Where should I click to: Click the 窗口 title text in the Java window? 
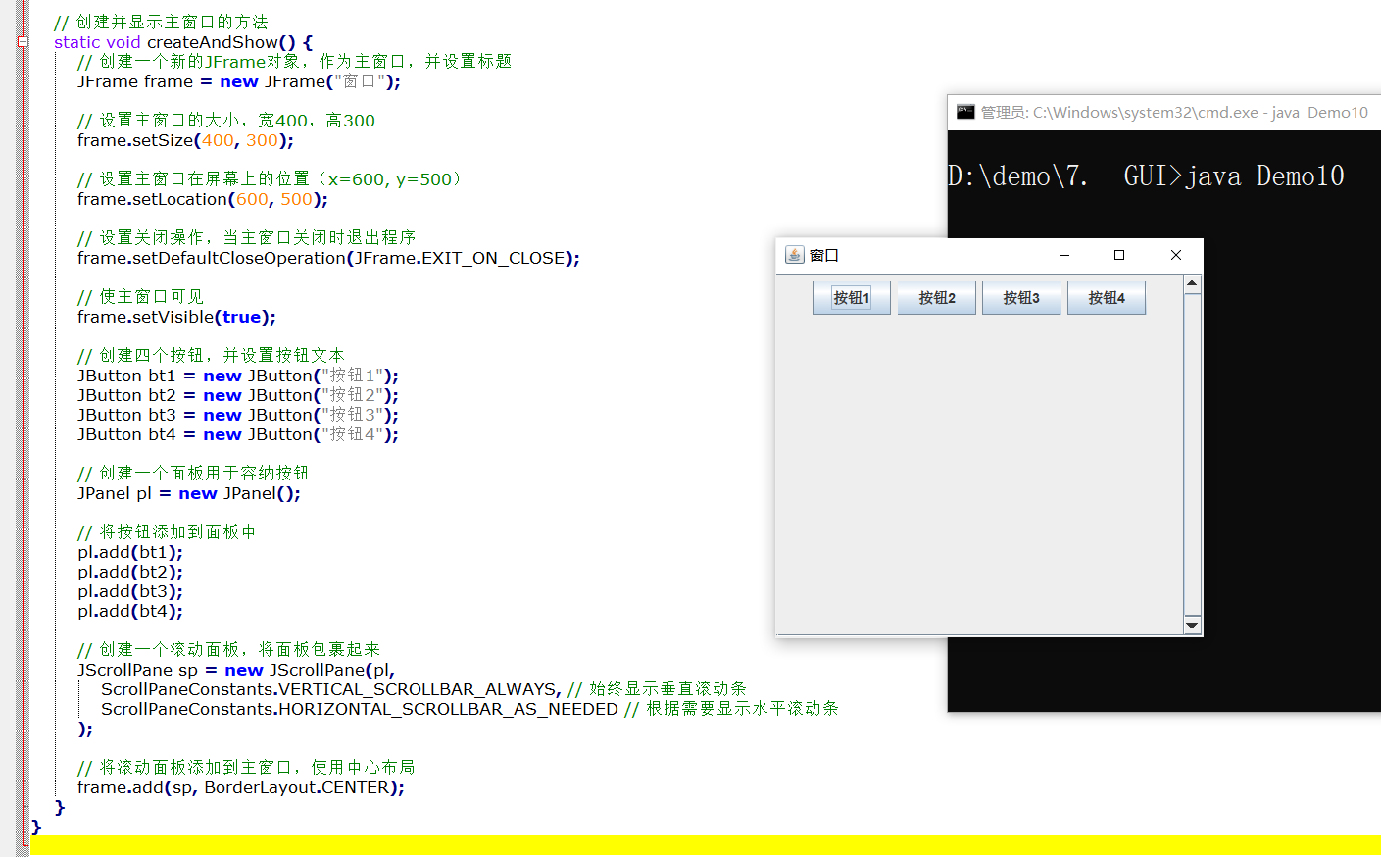click(824, 256)
